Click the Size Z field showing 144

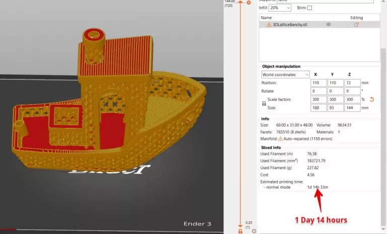[352, 108]
